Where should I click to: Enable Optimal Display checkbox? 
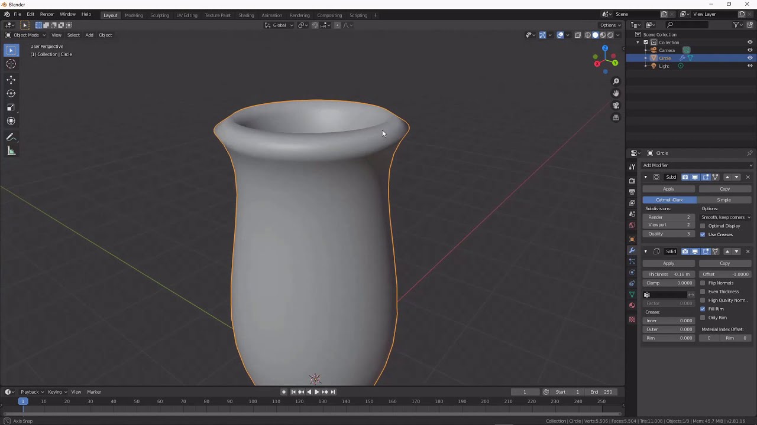point(703,226)
